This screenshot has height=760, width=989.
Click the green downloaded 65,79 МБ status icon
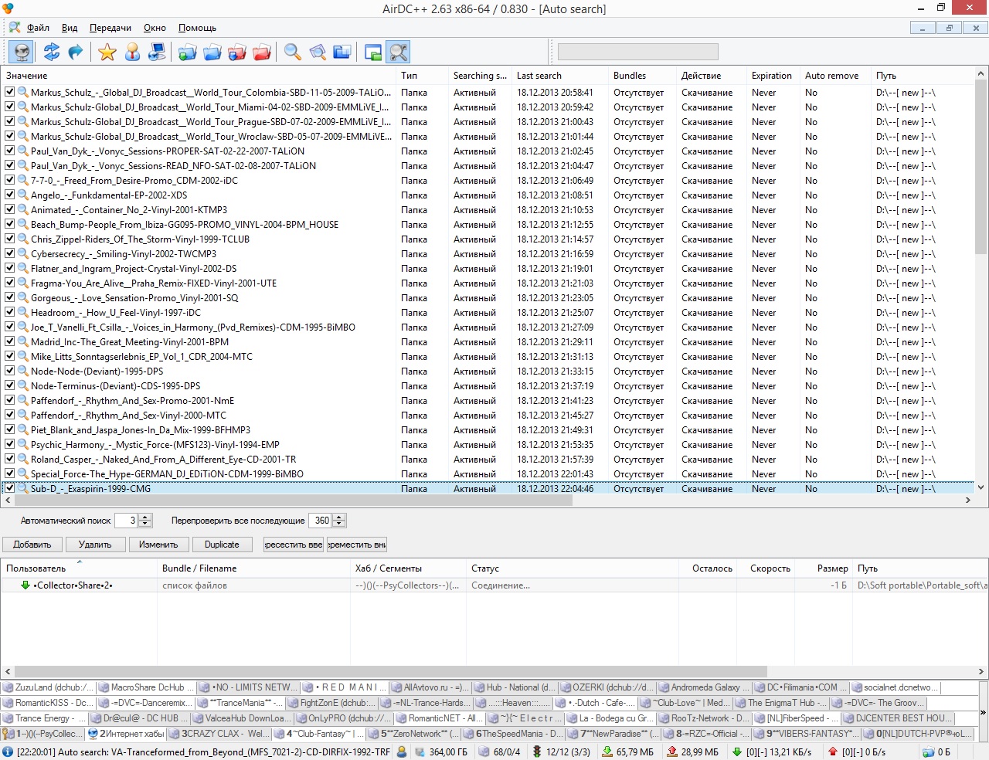607,752
